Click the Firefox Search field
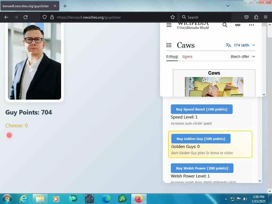Image resolution: width=272 pixels, height=204 pixels. (206, 17)
